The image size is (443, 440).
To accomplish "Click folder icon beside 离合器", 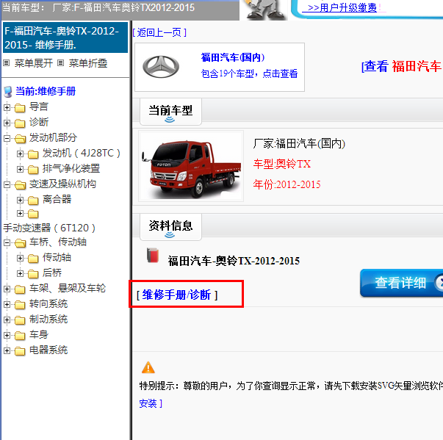I will point(33,201).
